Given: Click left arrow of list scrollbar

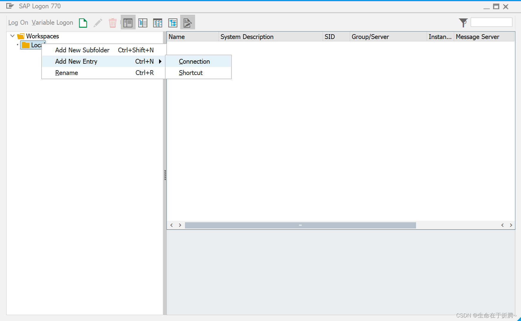Looking at the screenshot, I should pos(172,225).
